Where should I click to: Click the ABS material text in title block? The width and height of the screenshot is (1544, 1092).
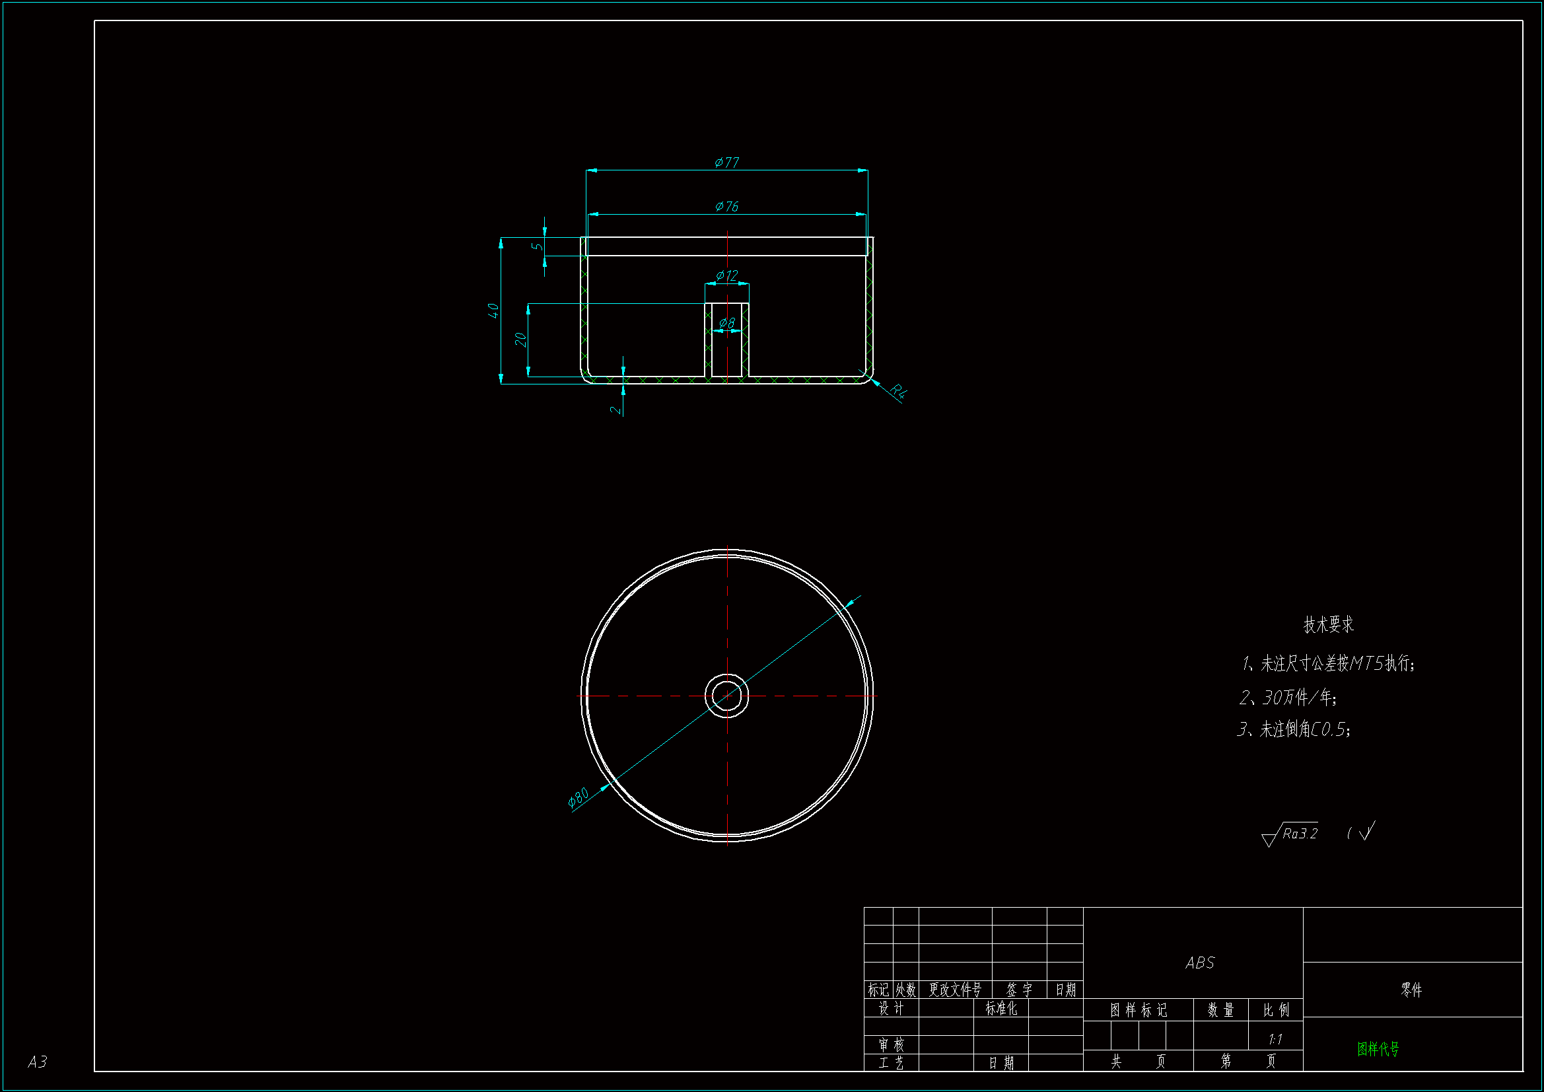tap(1200, 963)
